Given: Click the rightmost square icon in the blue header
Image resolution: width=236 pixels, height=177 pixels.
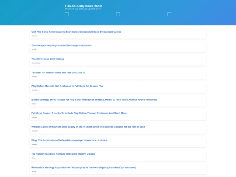Looking at the screenshot, I should (169, 14).
